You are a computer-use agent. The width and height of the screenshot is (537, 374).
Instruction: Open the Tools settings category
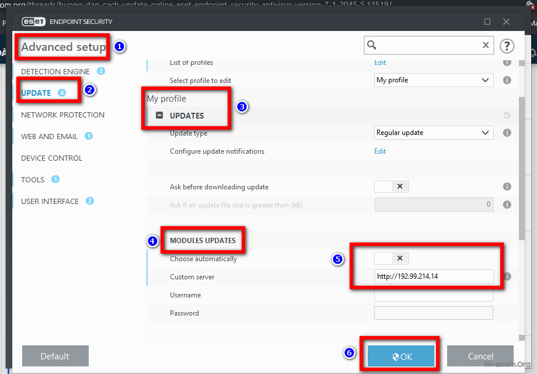tap(33, 179)
